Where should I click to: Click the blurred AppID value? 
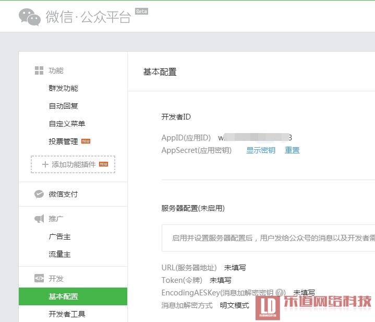[x=255, y=138]
